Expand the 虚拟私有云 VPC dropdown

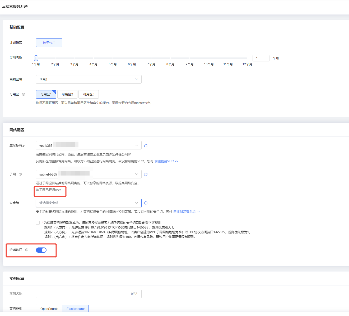tap(89, 145)
